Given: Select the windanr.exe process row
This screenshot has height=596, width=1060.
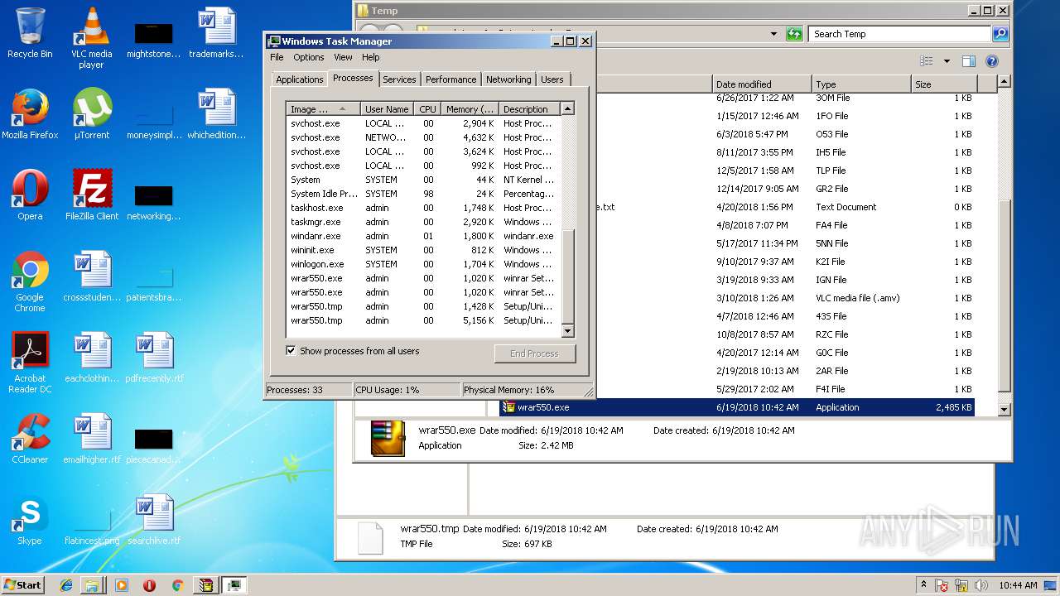Looking at the screenshot, I should (x=424, y=236).
